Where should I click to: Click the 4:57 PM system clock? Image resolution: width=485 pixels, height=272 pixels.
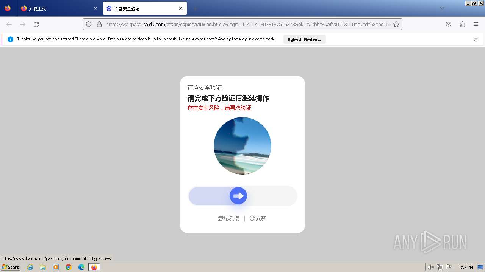pyautogui.click(x=465, y=267)
